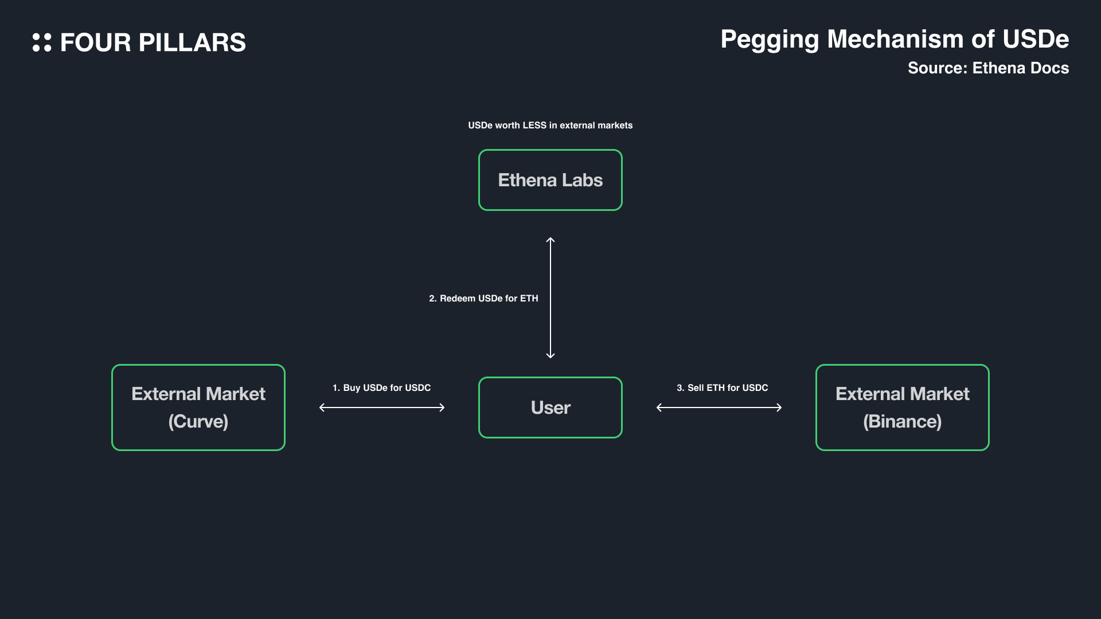
Task: Click the right arrowhead pointing toward Binance box
Action: (x=779, y=408)
